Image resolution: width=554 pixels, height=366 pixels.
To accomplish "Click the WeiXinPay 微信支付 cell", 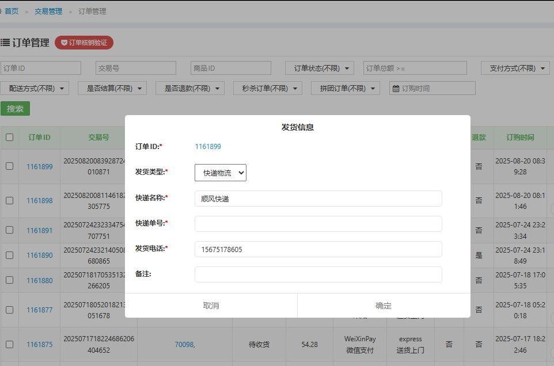I will [360, 345].
